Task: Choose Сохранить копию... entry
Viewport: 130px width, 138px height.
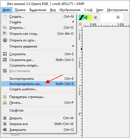Action: coord(39,65)
